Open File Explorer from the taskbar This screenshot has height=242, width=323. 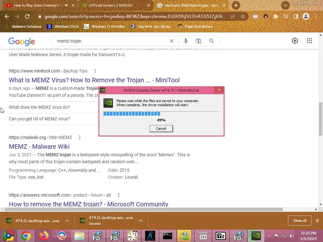pos(79,236)
